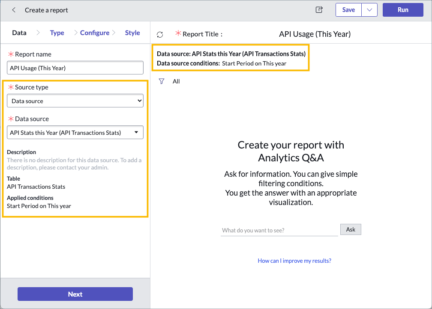Image resolution: width=432 pixels, height=309 pixels.
Task: Proceed with the Next button
Action: point(75,294)
